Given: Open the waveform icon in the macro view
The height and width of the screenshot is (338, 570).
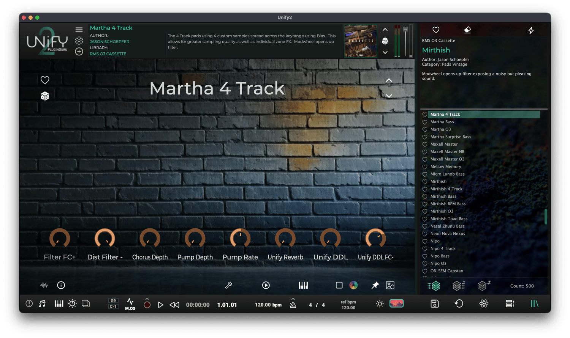Looking at the screenshot, I should (x=44, y=285).
